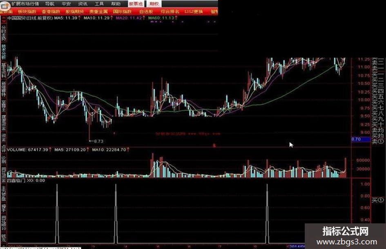Click the 9.00 price axis label

pos(365,132)
